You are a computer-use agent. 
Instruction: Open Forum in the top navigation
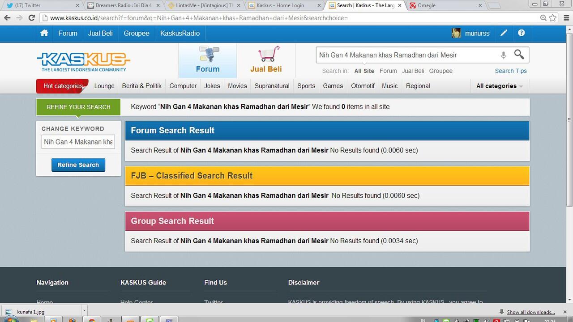click(x=68, y=33)
